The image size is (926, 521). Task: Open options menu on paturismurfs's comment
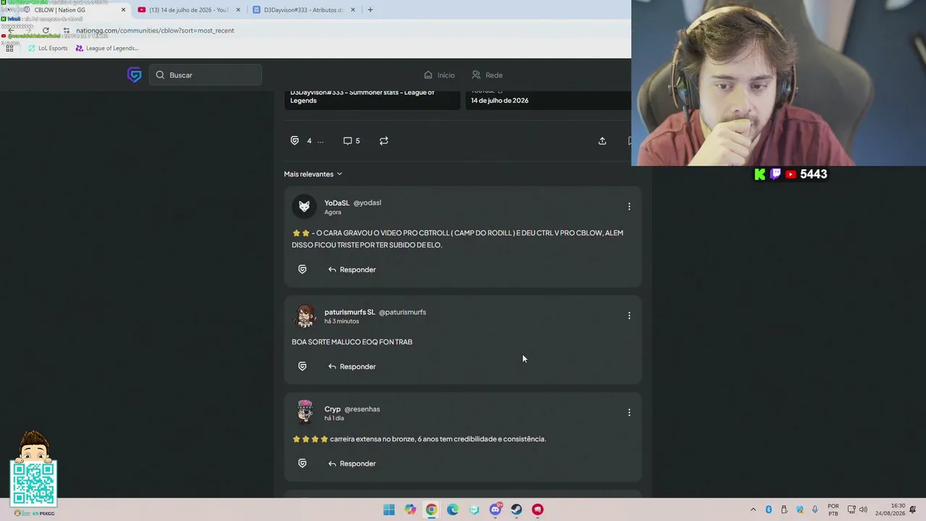click(629, 315)
